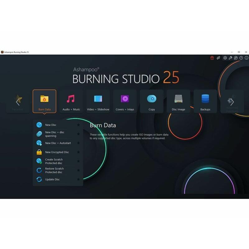Click the blue disc icon beside New Disc
The width and height of the screenshot is (249, 249).
(39, 125)
